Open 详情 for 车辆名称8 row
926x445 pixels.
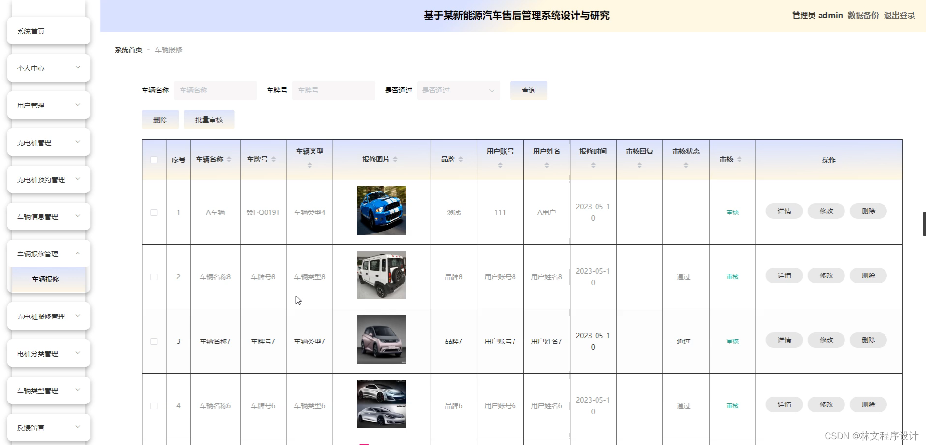pyautogui.click(x=784, y=275)
